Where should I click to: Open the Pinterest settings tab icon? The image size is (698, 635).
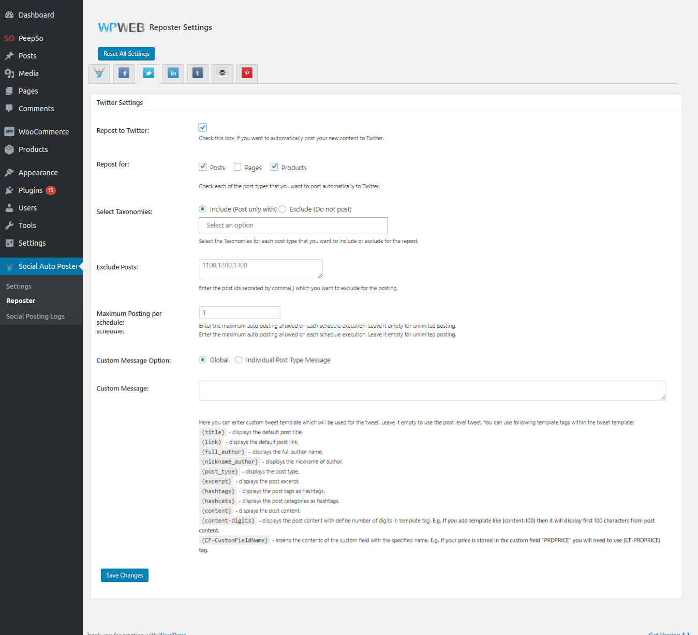247,73
